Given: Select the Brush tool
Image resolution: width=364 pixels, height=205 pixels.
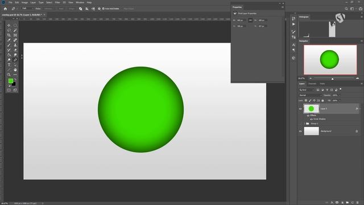Looking at the screenshot, I should click(x=9, y=45).
